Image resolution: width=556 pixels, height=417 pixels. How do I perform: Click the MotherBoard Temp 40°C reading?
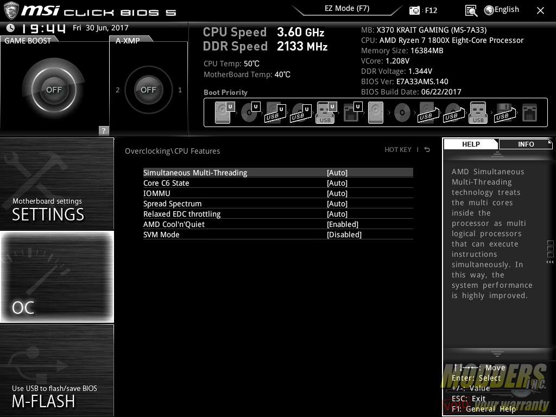(247, 74)
